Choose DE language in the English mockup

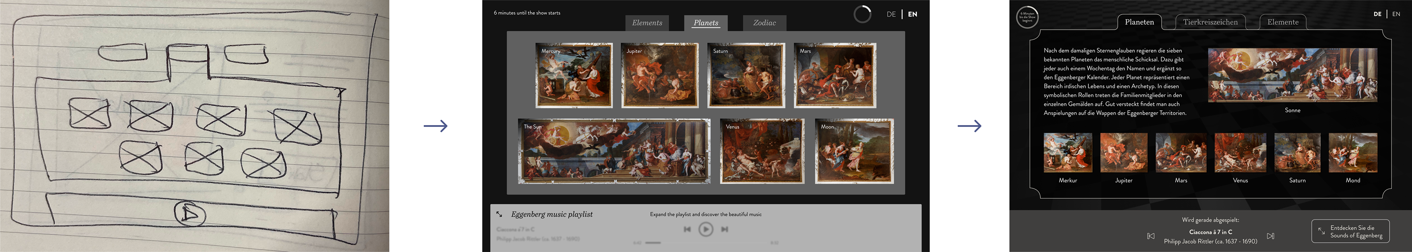891,14
